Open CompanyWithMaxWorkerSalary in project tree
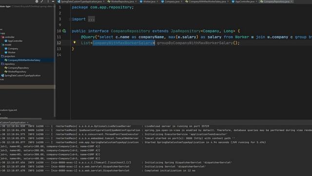 tap(24, 60)
